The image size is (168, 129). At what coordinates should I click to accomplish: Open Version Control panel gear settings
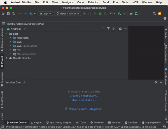click(156, 82)
